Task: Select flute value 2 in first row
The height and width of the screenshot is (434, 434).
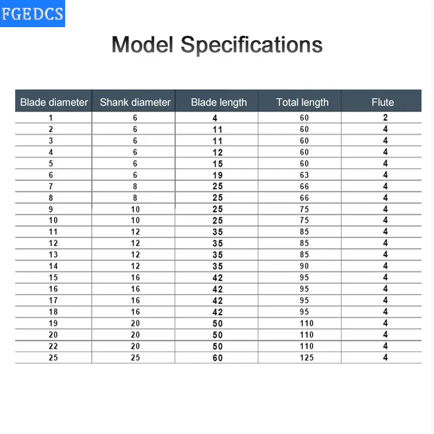Action: (385, 118)
